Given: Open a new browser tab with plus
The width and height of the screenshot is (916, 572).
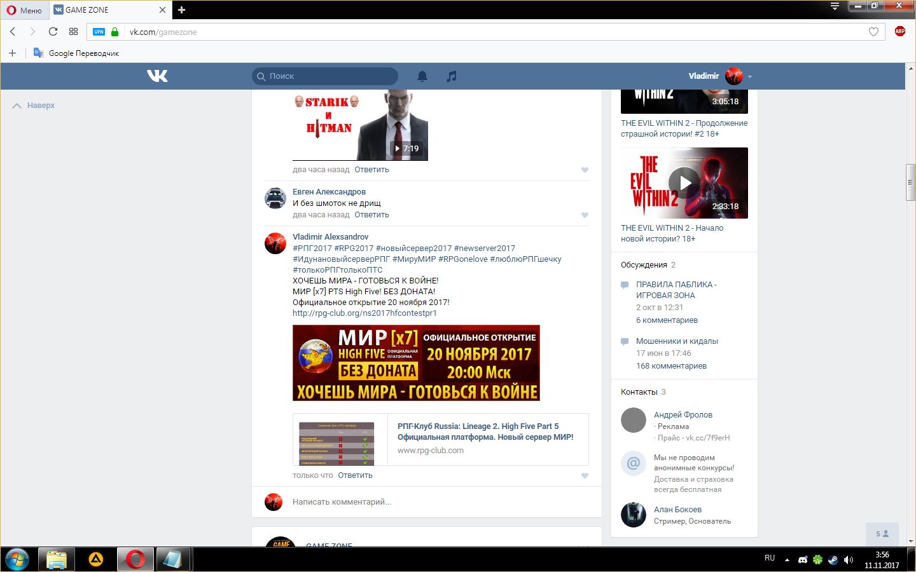Looking at the screenshot, I should click(x=181, y=10).
